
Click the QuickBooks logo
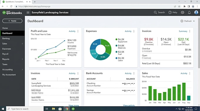(12, 13)
